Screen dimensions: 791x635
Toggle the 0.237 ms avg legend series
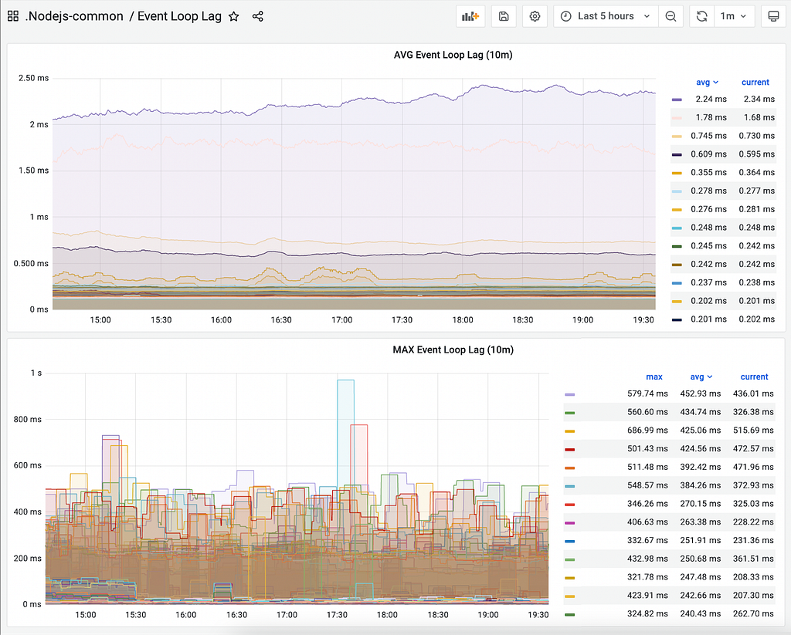723,282
